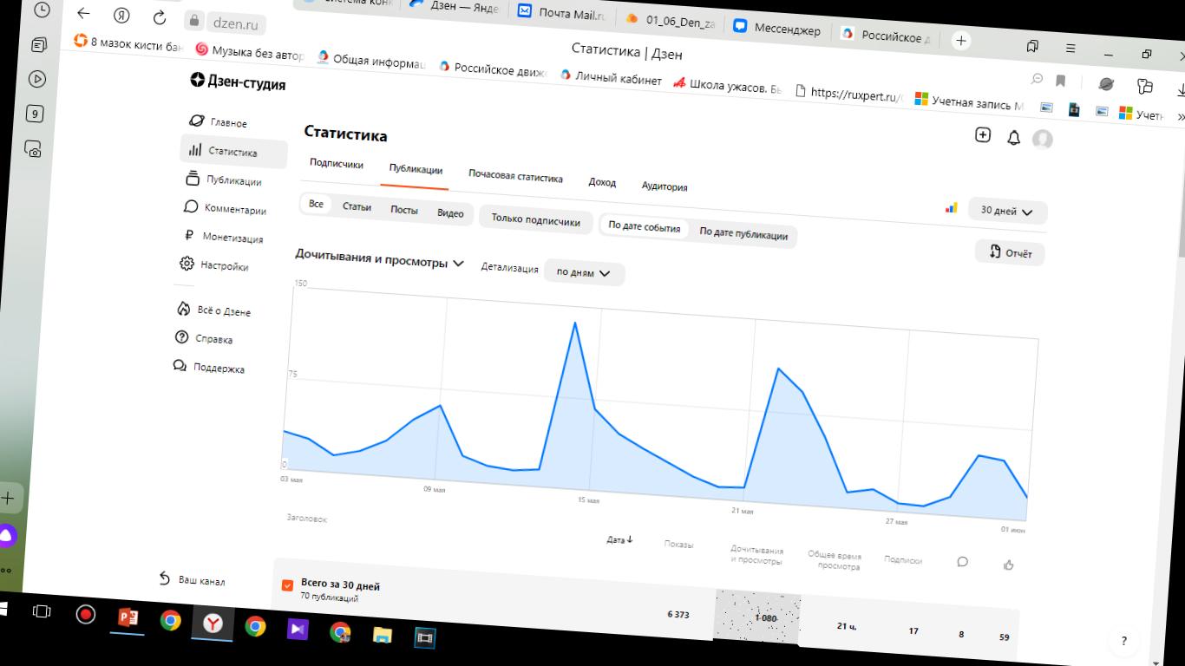This screenshot has width=1185, height=666.
Task: Click the "Отчёт" download button
Action: [x=1011, y=252]
